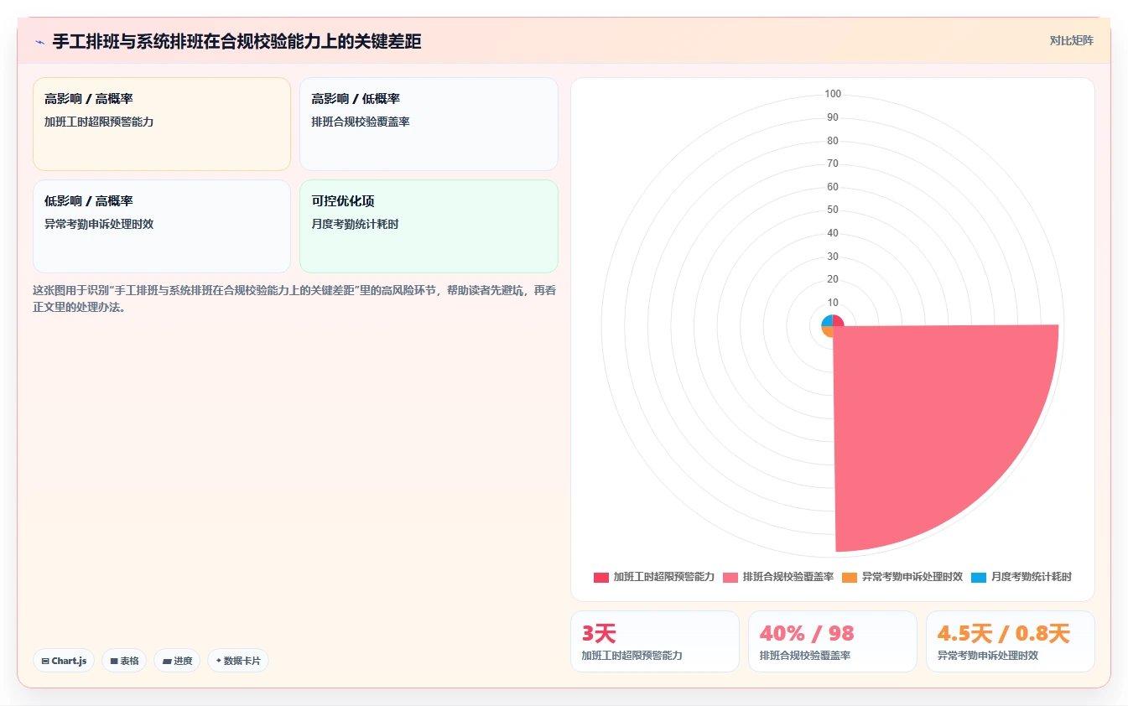
Task: Open the 可控优化项 card
Action: (x=429, y=226)
